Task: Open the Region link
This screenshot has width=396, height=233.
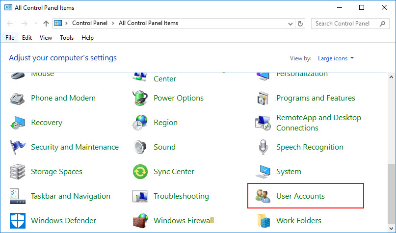Action: tap(166, 123)
